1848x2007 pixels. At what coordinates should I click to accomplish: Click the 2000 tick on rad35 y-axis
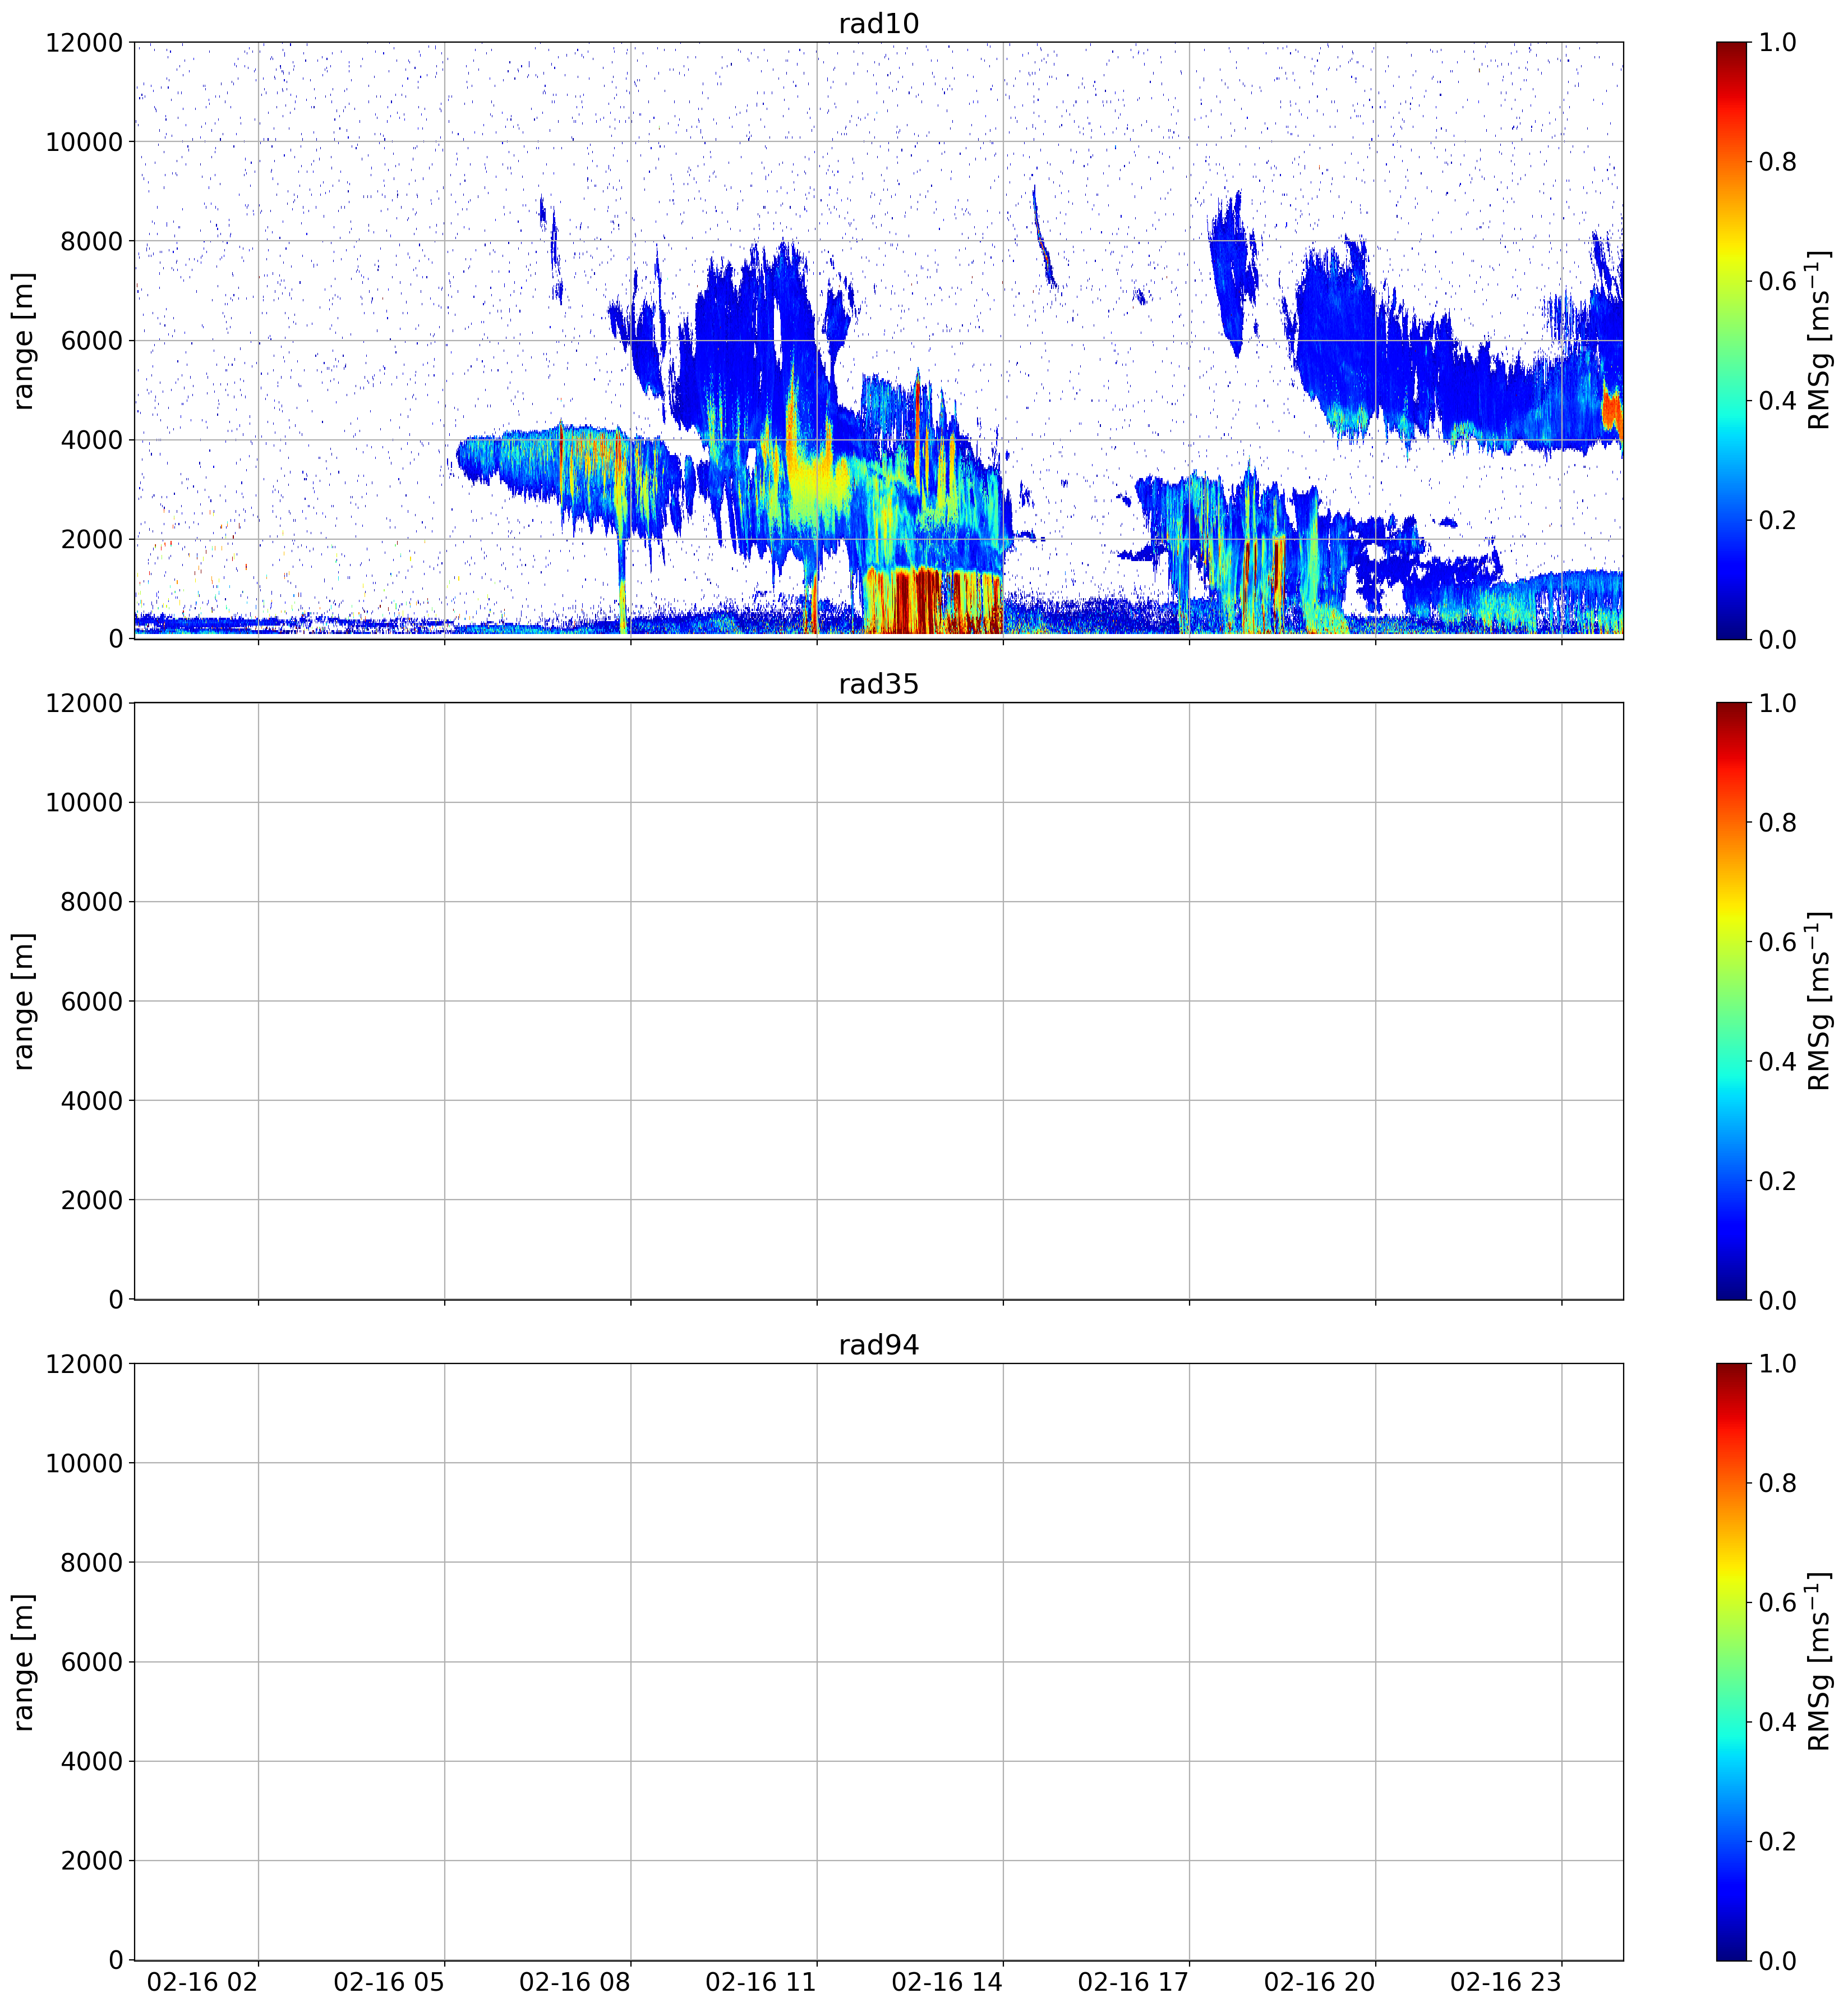[x=92, y=1201]
